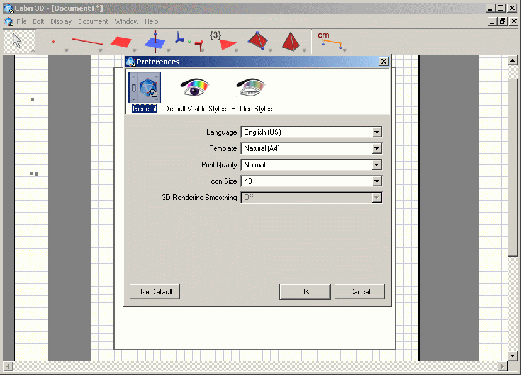The width and height of the screenshot is (521, 375).
Task: Confirm preferences with OK
Action: (305, 291)
